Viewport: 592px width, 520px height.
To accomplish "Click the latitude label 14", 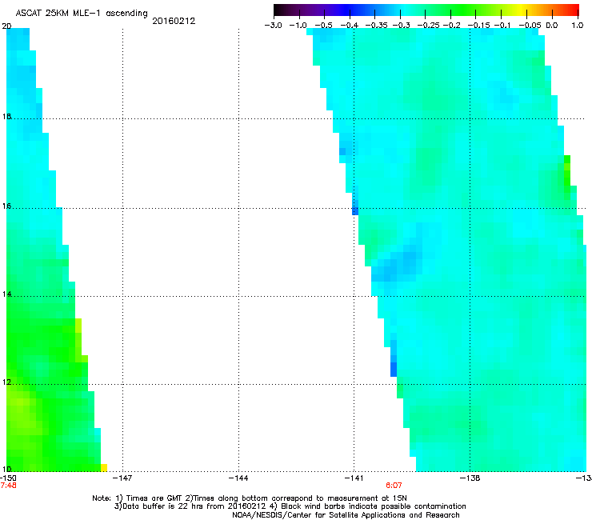I will pyautogui.click(x=6, y=294).
